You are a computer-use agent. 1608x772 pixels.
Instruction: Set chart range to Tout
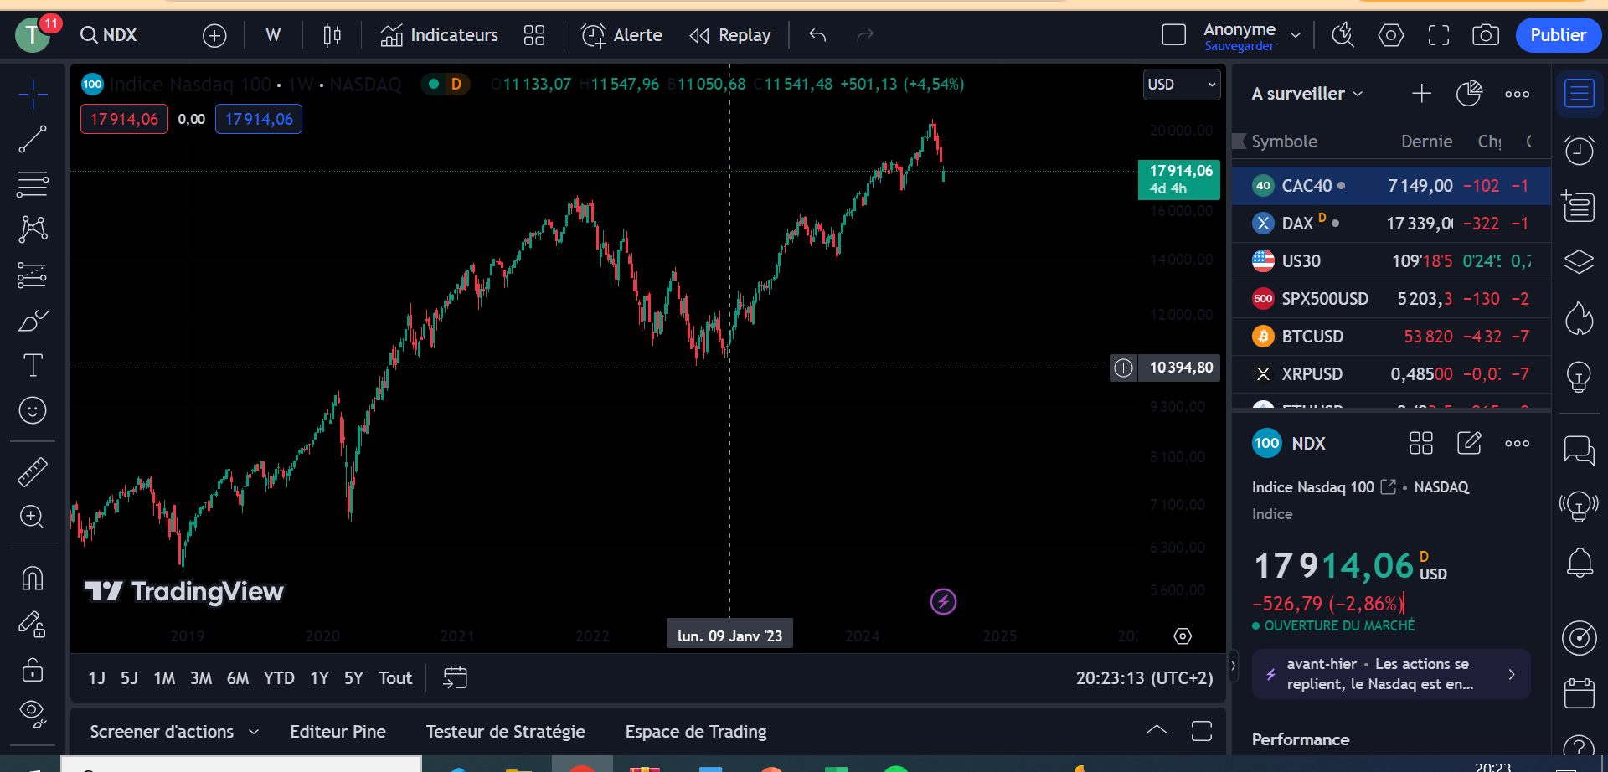tap(395, 678)
